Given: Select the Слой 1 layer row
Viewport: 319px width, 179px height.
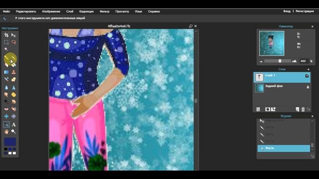Looking at the screenshot, I should coord(282,78).
